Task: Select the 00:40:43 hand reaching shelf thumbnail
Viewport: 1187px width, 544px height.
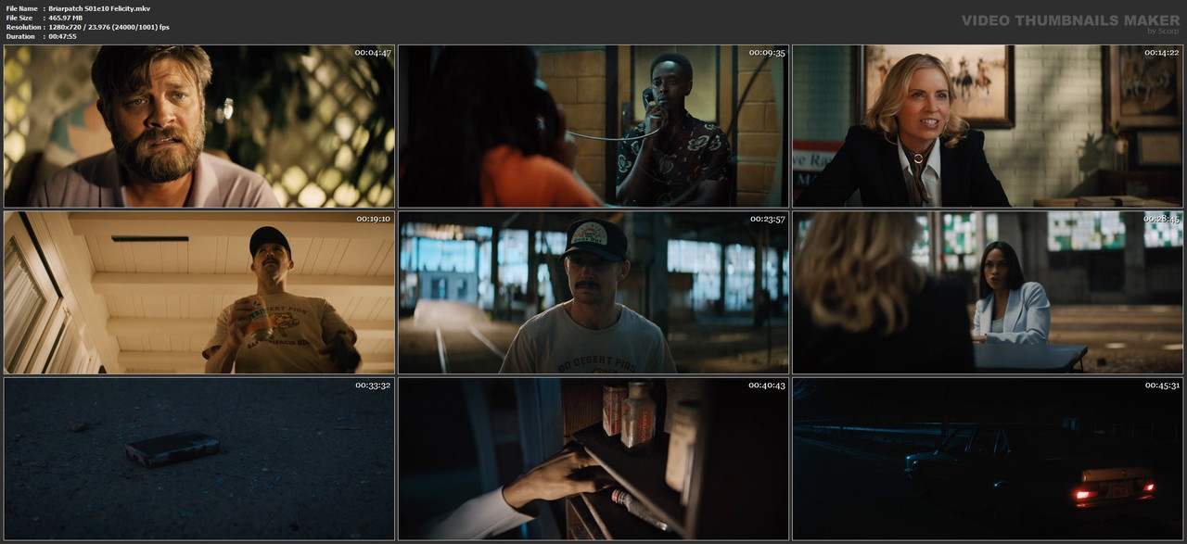Action: point(593,458)
